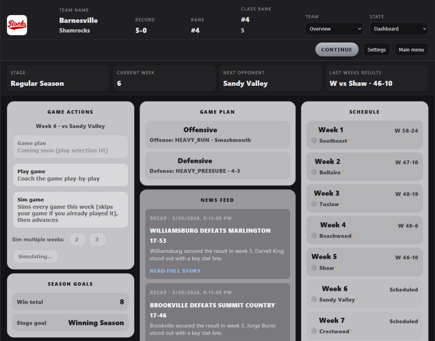Click the Tuslaw team circle icon

click(314, 204)
